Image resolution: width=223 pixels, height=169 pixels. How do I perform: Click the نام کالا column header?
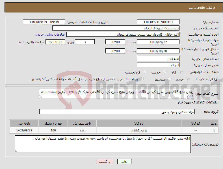click(x=139, y=123)
